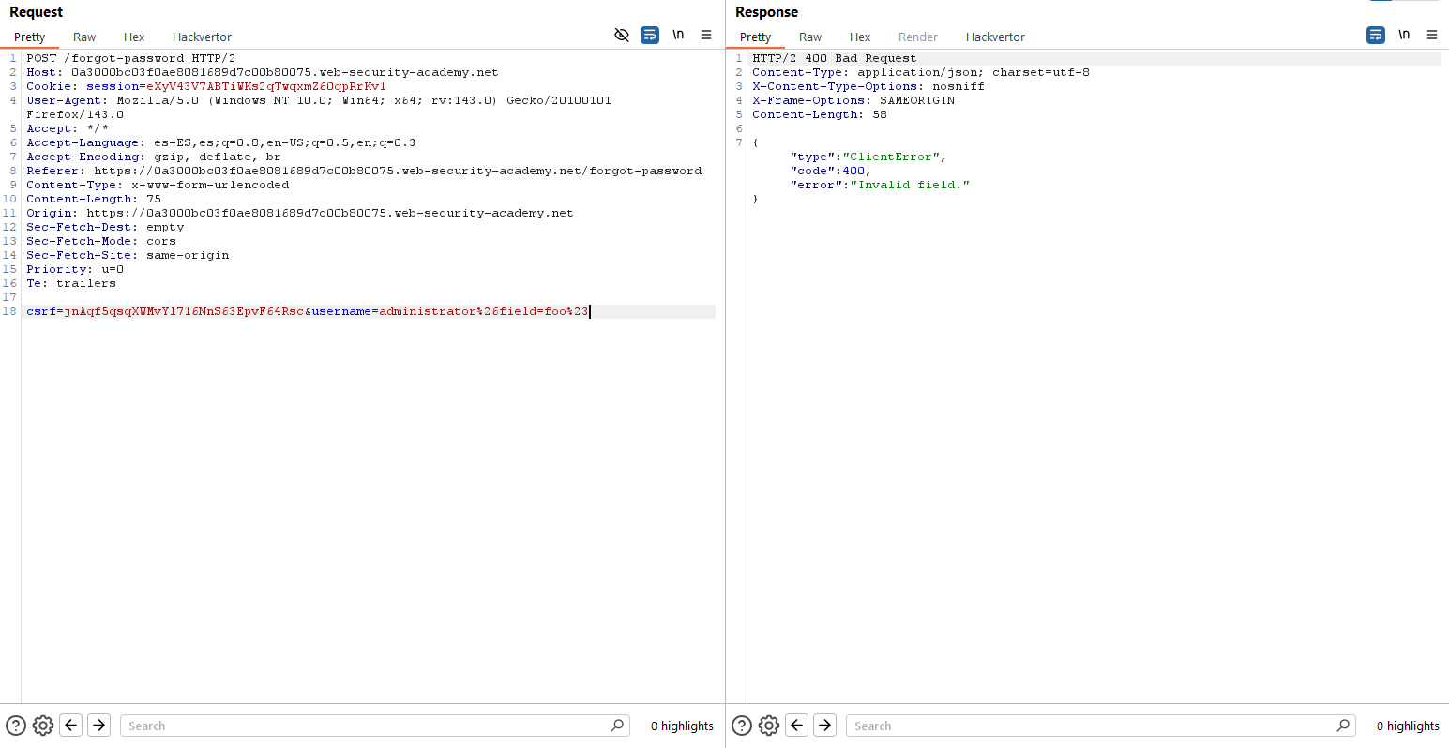Image resolution: width=1449 pixels, height=748 pixels.
Task: Click the Response search input field
Action: coord(1093,726)
